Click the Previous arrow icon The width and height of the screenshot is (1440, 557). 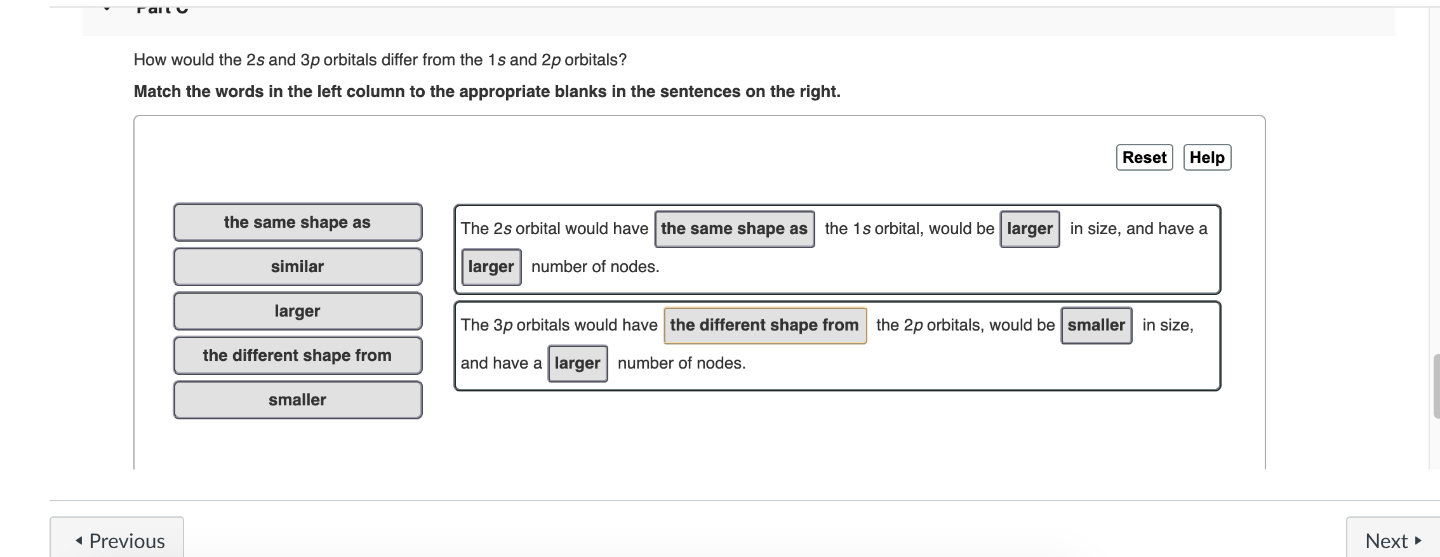click(x=78, y=541)
